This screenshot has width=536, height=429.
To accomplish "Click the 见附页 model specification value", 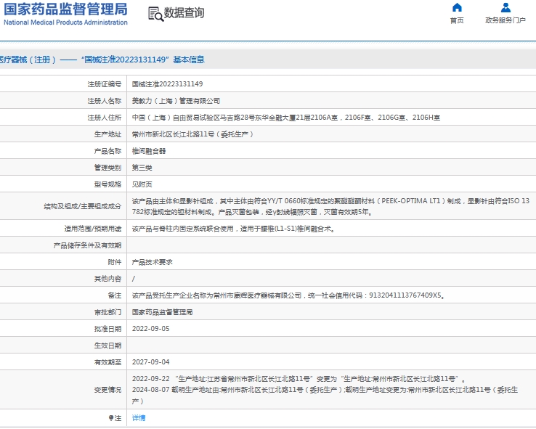I will [x=142, y=184].
